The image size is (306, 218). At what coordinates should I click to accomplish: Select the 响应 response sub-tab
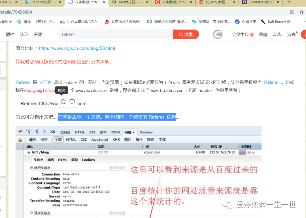click(51, 160)
